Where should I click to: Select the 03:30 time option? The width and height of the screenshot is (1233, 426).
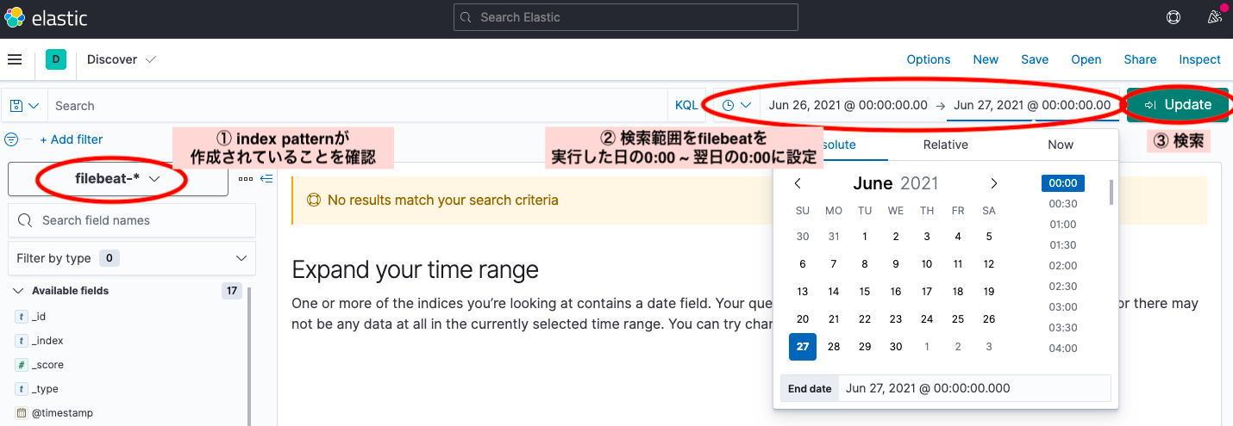pos(1063,328)
